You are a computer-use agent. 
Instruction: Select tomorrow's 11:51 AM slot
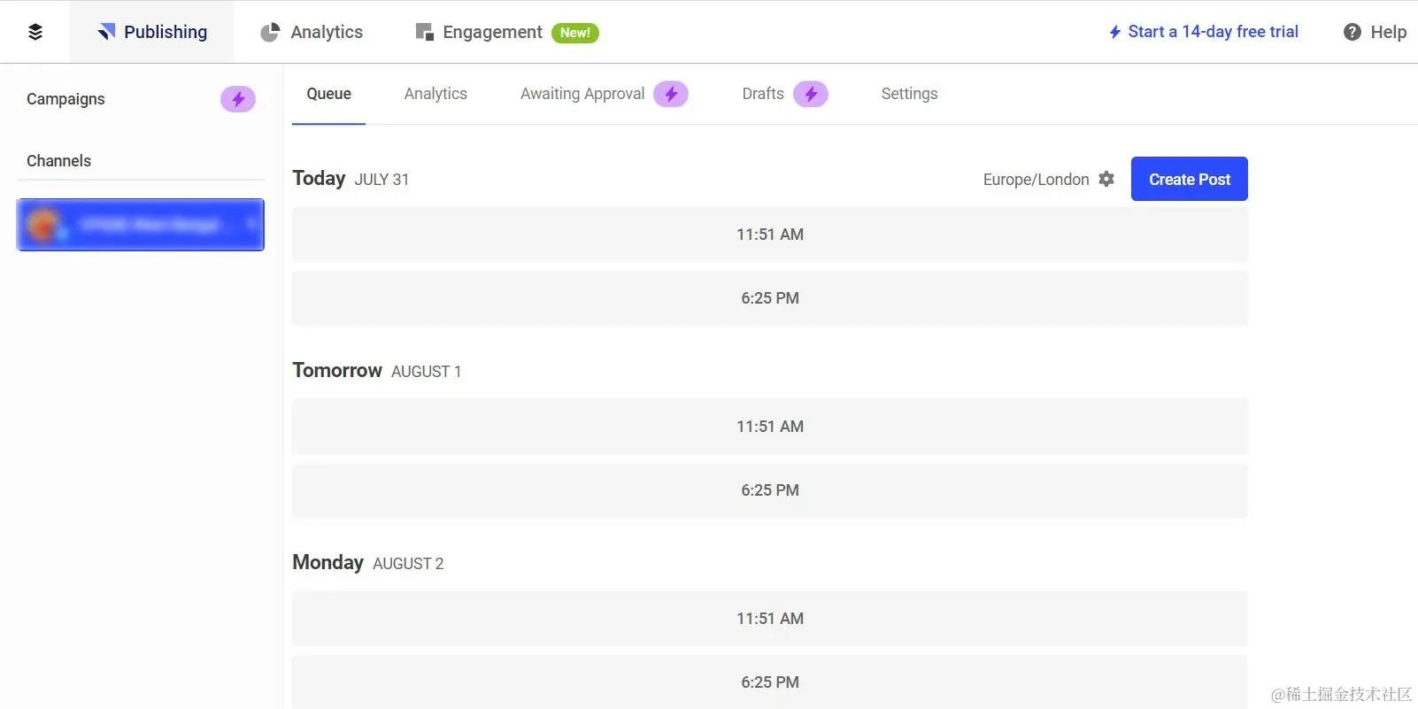[x=770, y=427]
